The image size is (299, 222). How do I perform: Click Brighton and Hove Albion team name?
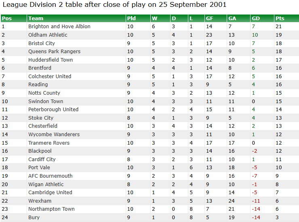[x=59, y=27]
